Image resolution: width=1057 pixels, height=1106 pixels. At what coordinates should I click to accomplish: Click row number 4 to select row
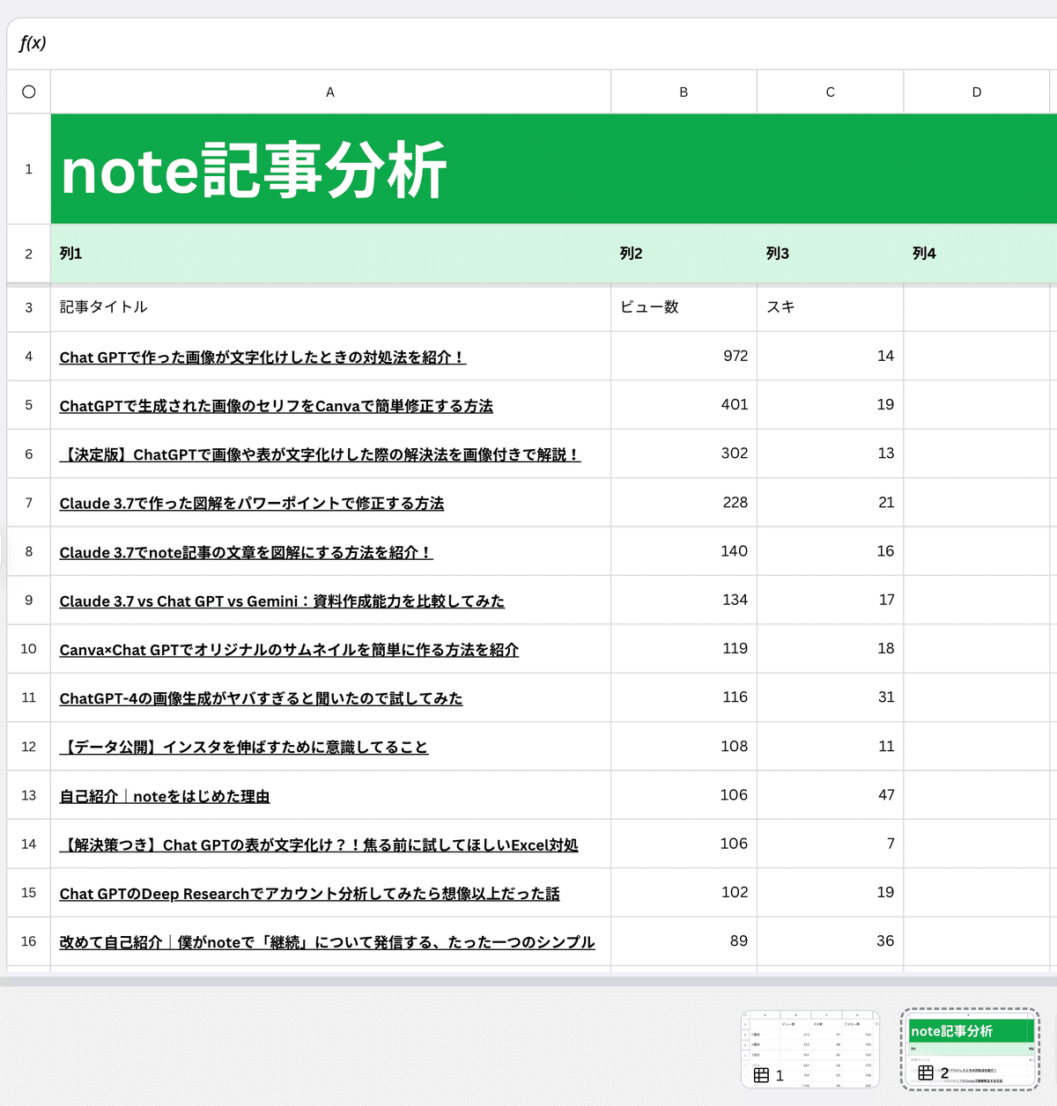tap(28, 356)
